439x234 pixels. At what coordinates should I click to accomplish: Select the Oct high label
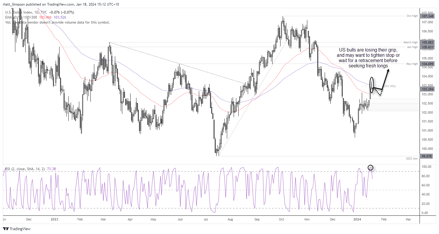(x=412, y=16)
